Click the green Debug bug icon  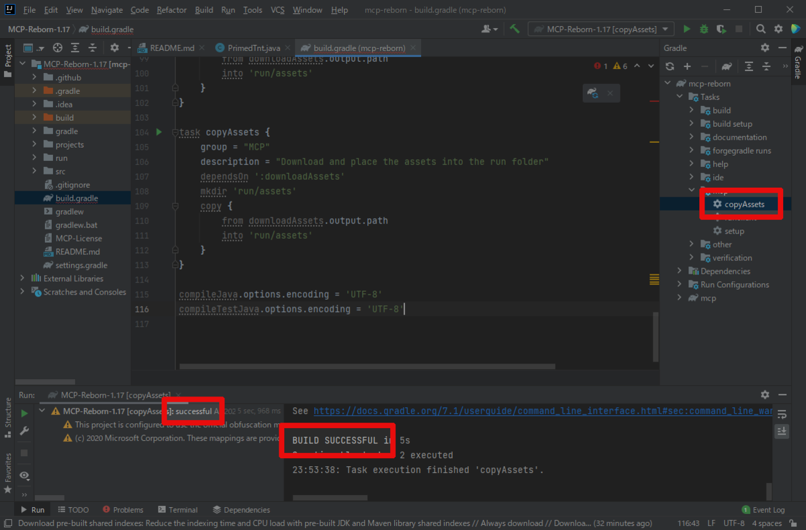pyautogui.click(x=704, y=29)
